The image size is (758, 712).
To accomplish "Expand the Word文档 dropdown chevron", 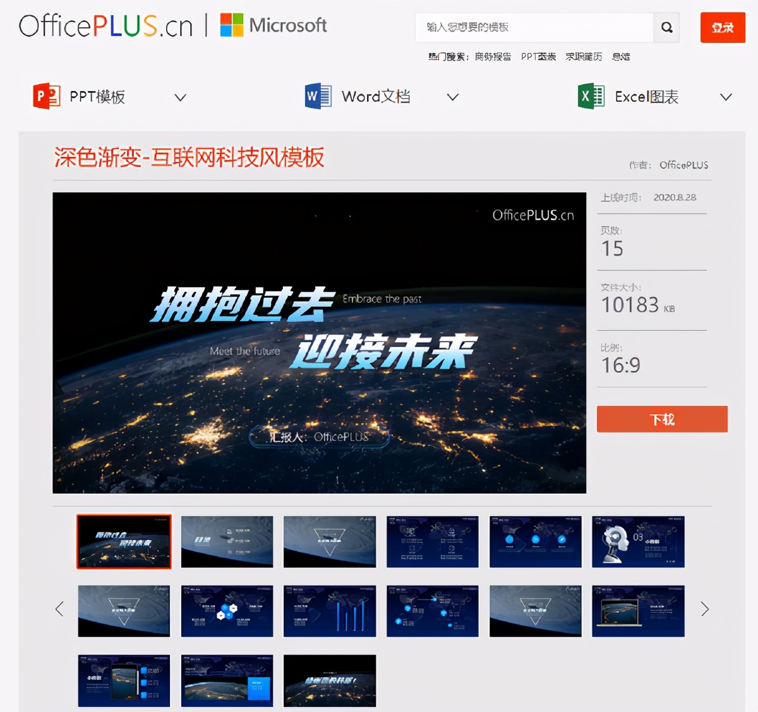I will coord(452,97).
